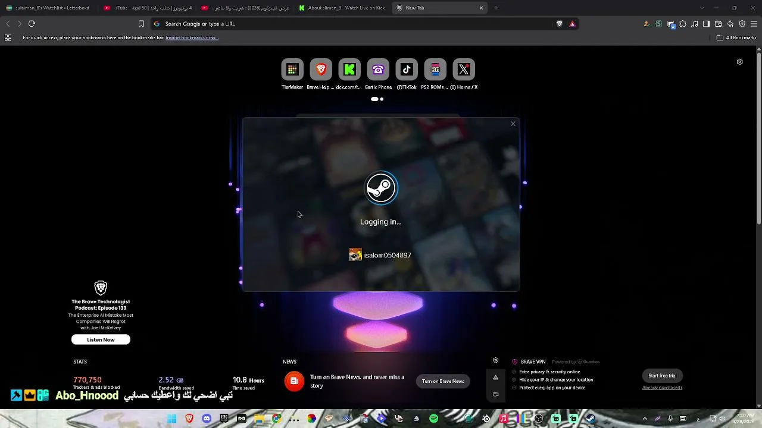This screenshot has height=428, width=762.
Task: Click the 770,750 trackers blocked stat
Action: (88, 380)
